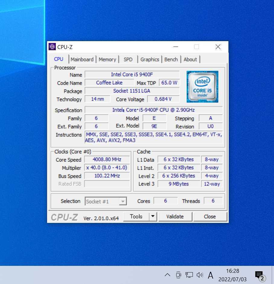
Task: Click the Coffee Lake code name field
Action: click(x=109, y=83)
